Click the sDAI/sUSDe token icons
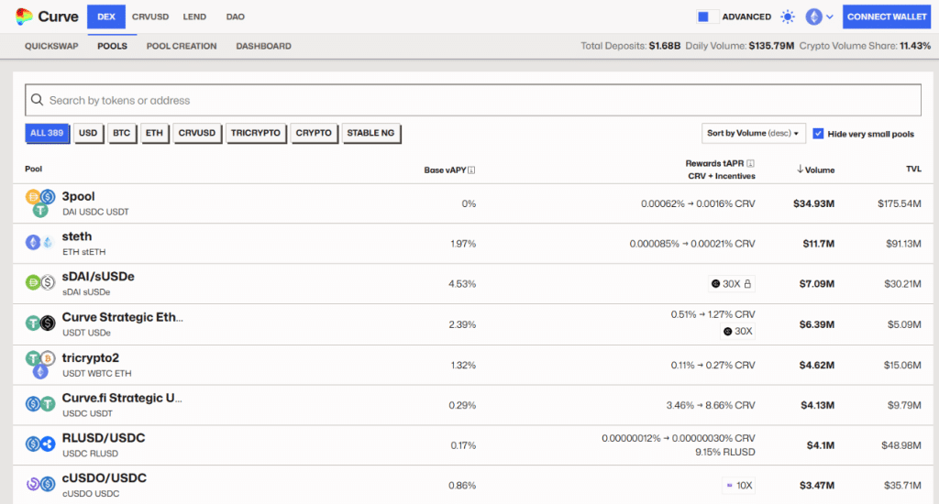Image resolution: width=939 pixels, height=504 pixels. click(x=40, y=282)
